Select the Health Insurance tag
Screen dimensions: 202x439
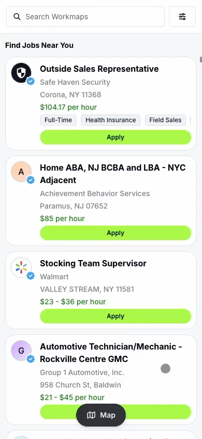tap(111, 120)
